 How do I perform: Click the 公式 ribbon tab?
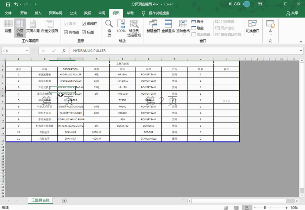click(73, 13)
